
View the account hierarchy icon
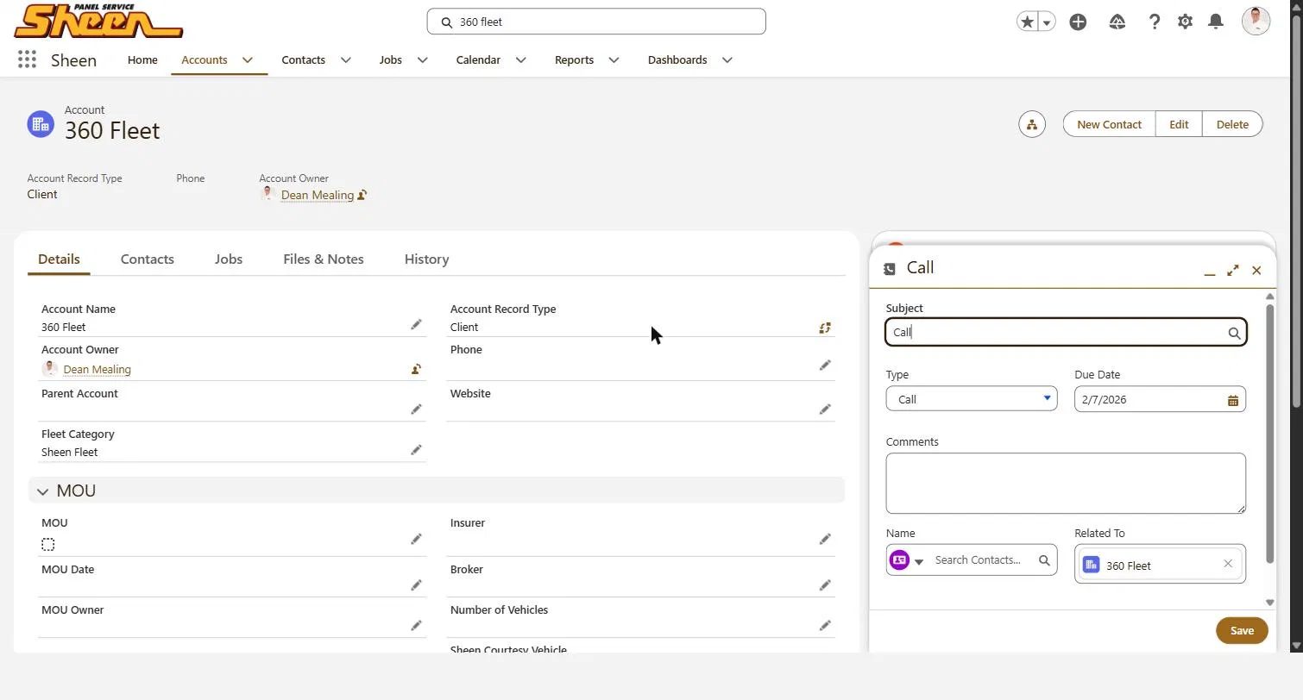point(1032,124)
